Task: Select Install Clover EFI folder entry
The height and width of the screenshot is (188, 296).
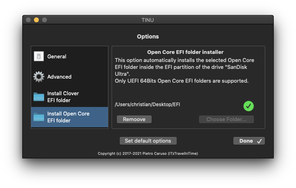Action: pos(70,97)
